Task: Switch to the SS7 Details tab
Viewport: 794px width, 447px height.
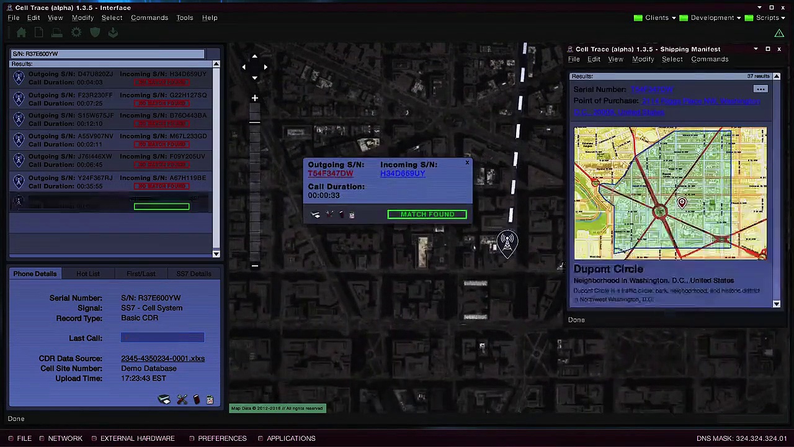Action: tap(194, 274)
